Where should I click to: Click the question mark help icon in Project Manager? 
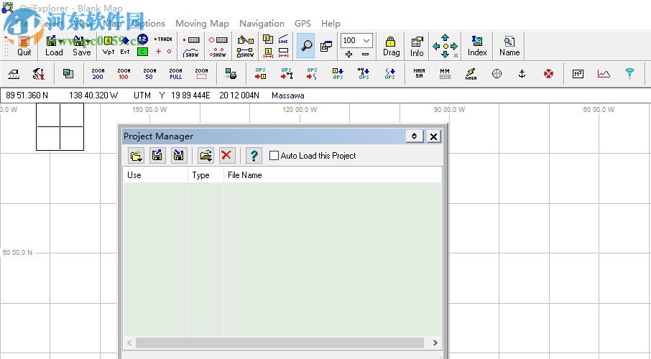(254, 156)
